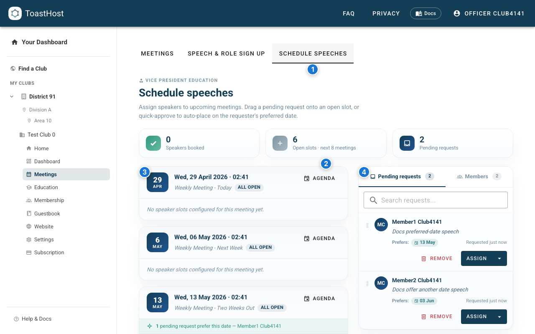Open Agenda for 06 May meeting
The image size is (535, 334).
click(319, 238)
